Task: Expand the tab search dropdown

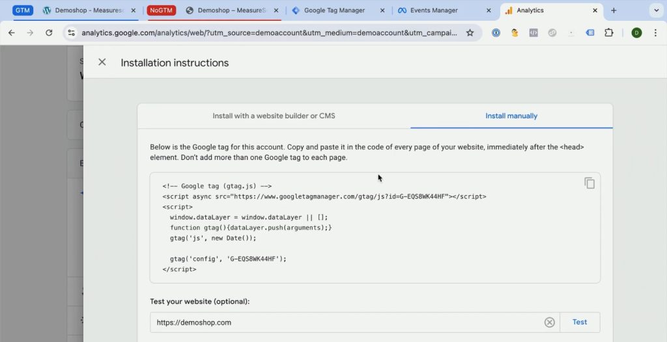Action: pyautogui.click(x=657, y=10)
